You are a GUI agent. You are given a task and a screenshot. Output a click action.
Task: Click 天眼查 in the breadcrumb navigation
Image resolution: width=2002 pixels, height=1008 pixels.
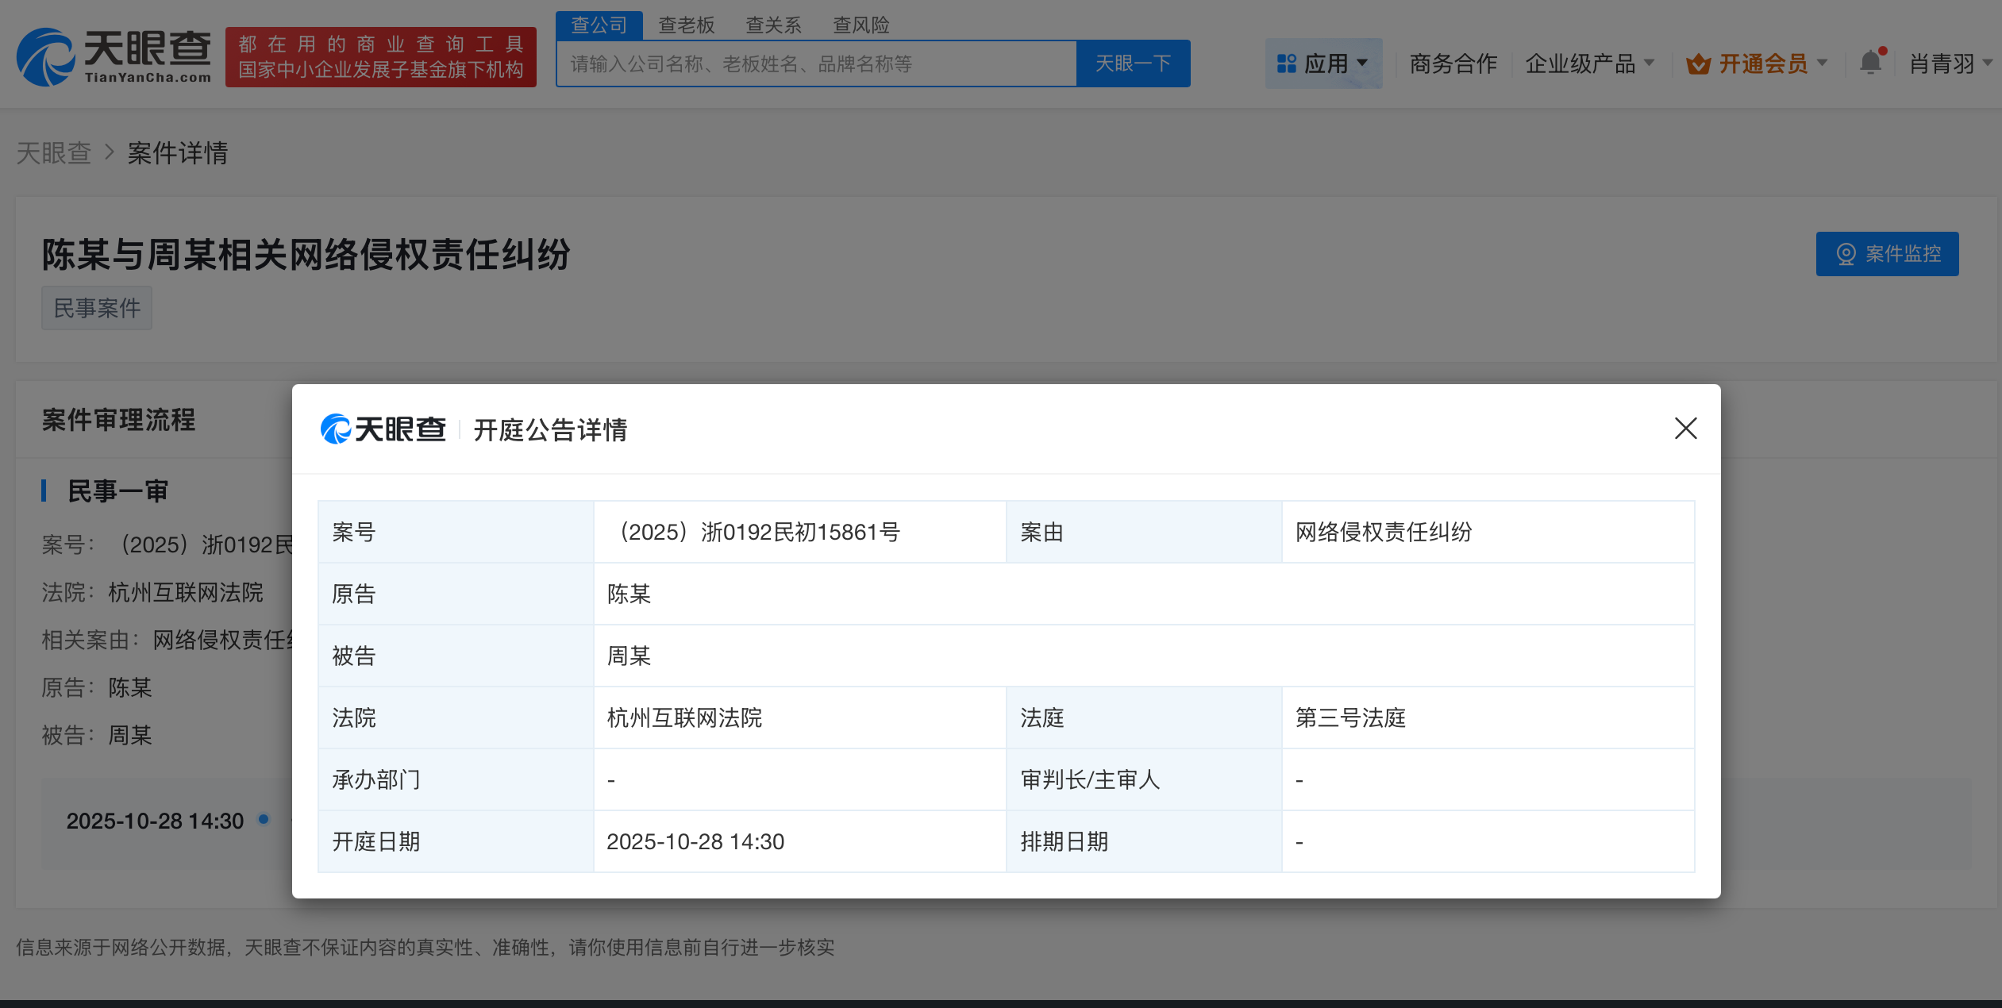pyautogui.click(x=53, y=152)
